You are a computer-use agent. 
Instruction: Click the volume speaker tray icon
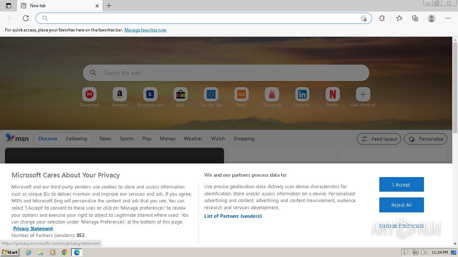pyautogui.click(x=424, y=252)
